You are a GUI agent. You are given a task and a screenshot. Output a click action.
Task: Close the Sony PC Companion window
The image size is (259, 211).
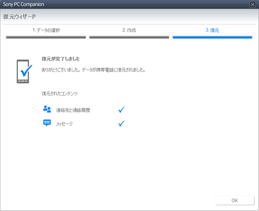pos(253,4)
